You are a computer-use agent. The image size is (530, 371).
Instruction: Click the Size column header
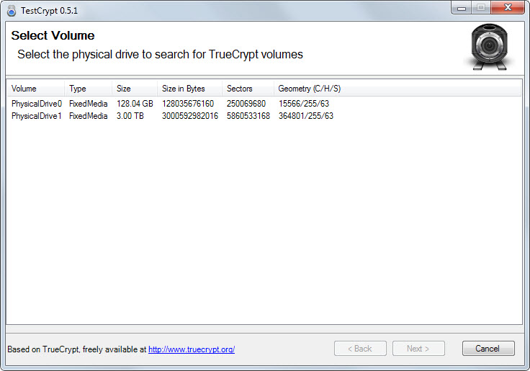point(135,89)
